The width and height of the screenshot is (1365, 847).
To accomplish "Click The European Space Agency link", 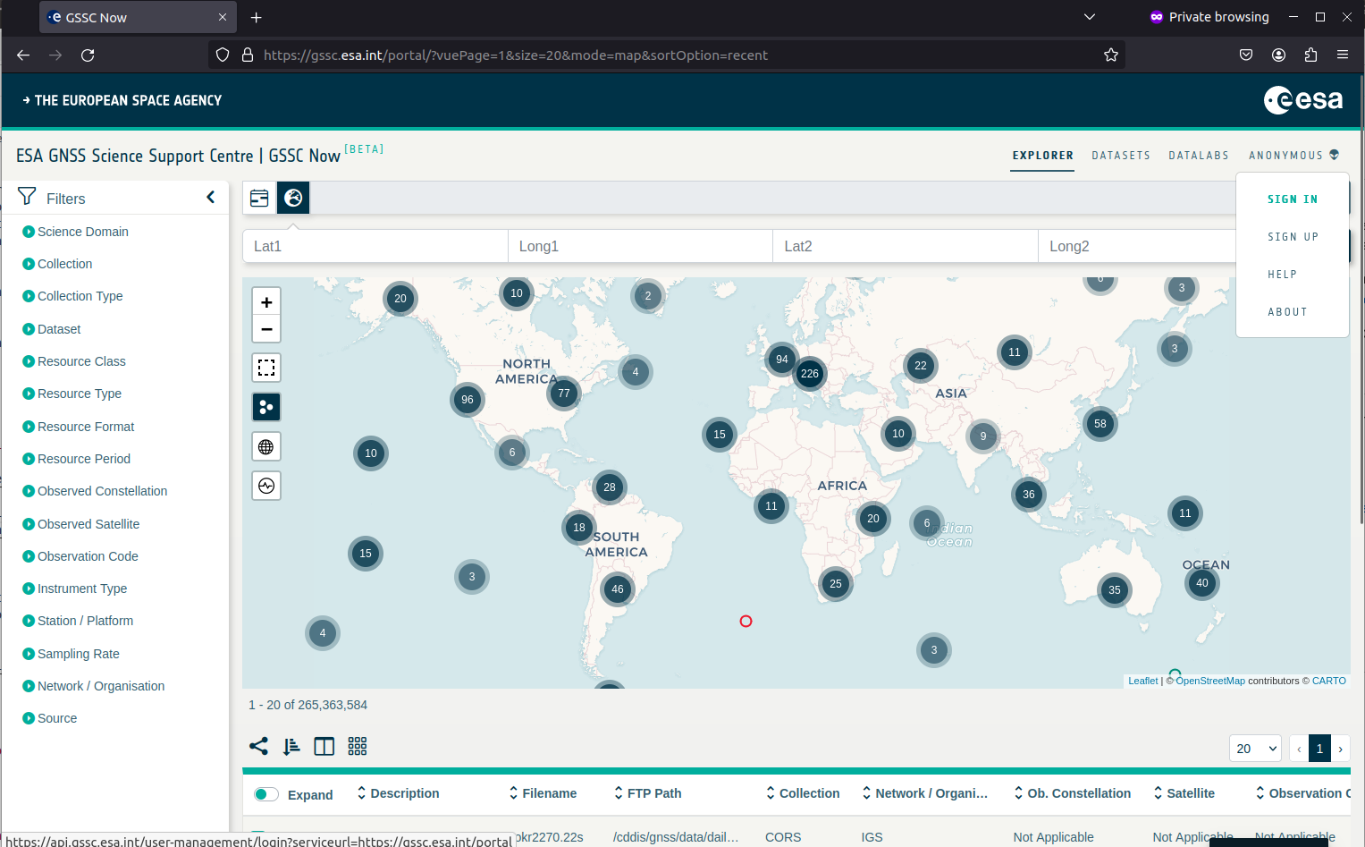I will 122,100.
